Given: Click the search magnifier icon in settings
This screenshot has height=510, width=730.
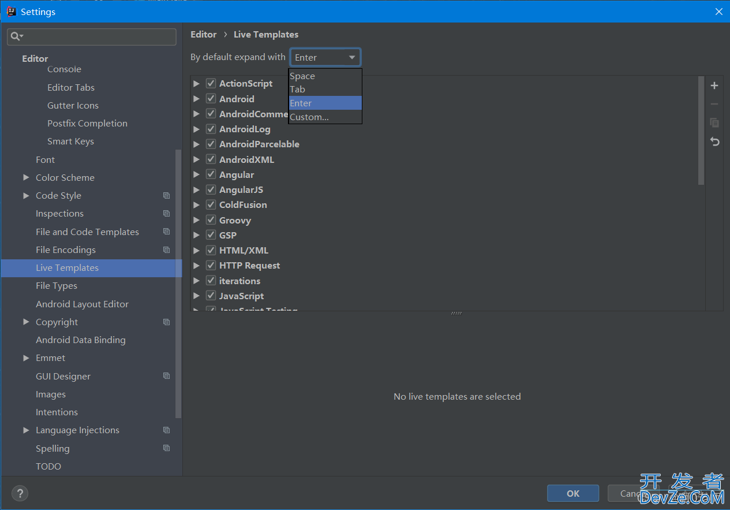Looking at the screenshot, I should [16, 36].
